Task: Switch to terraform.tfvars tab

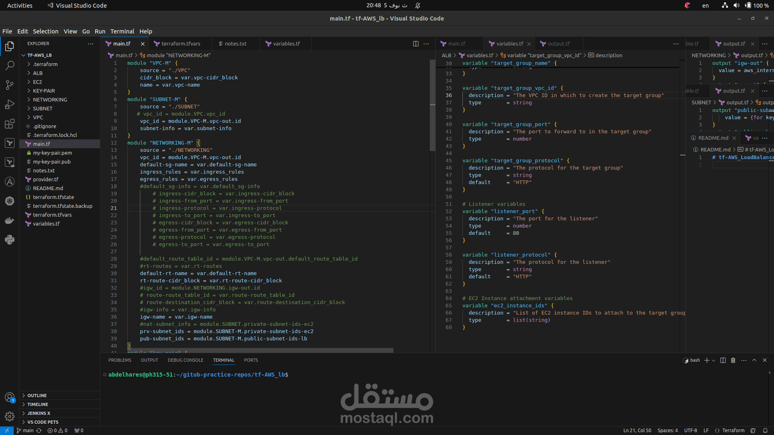Action: tap(181, 43)
